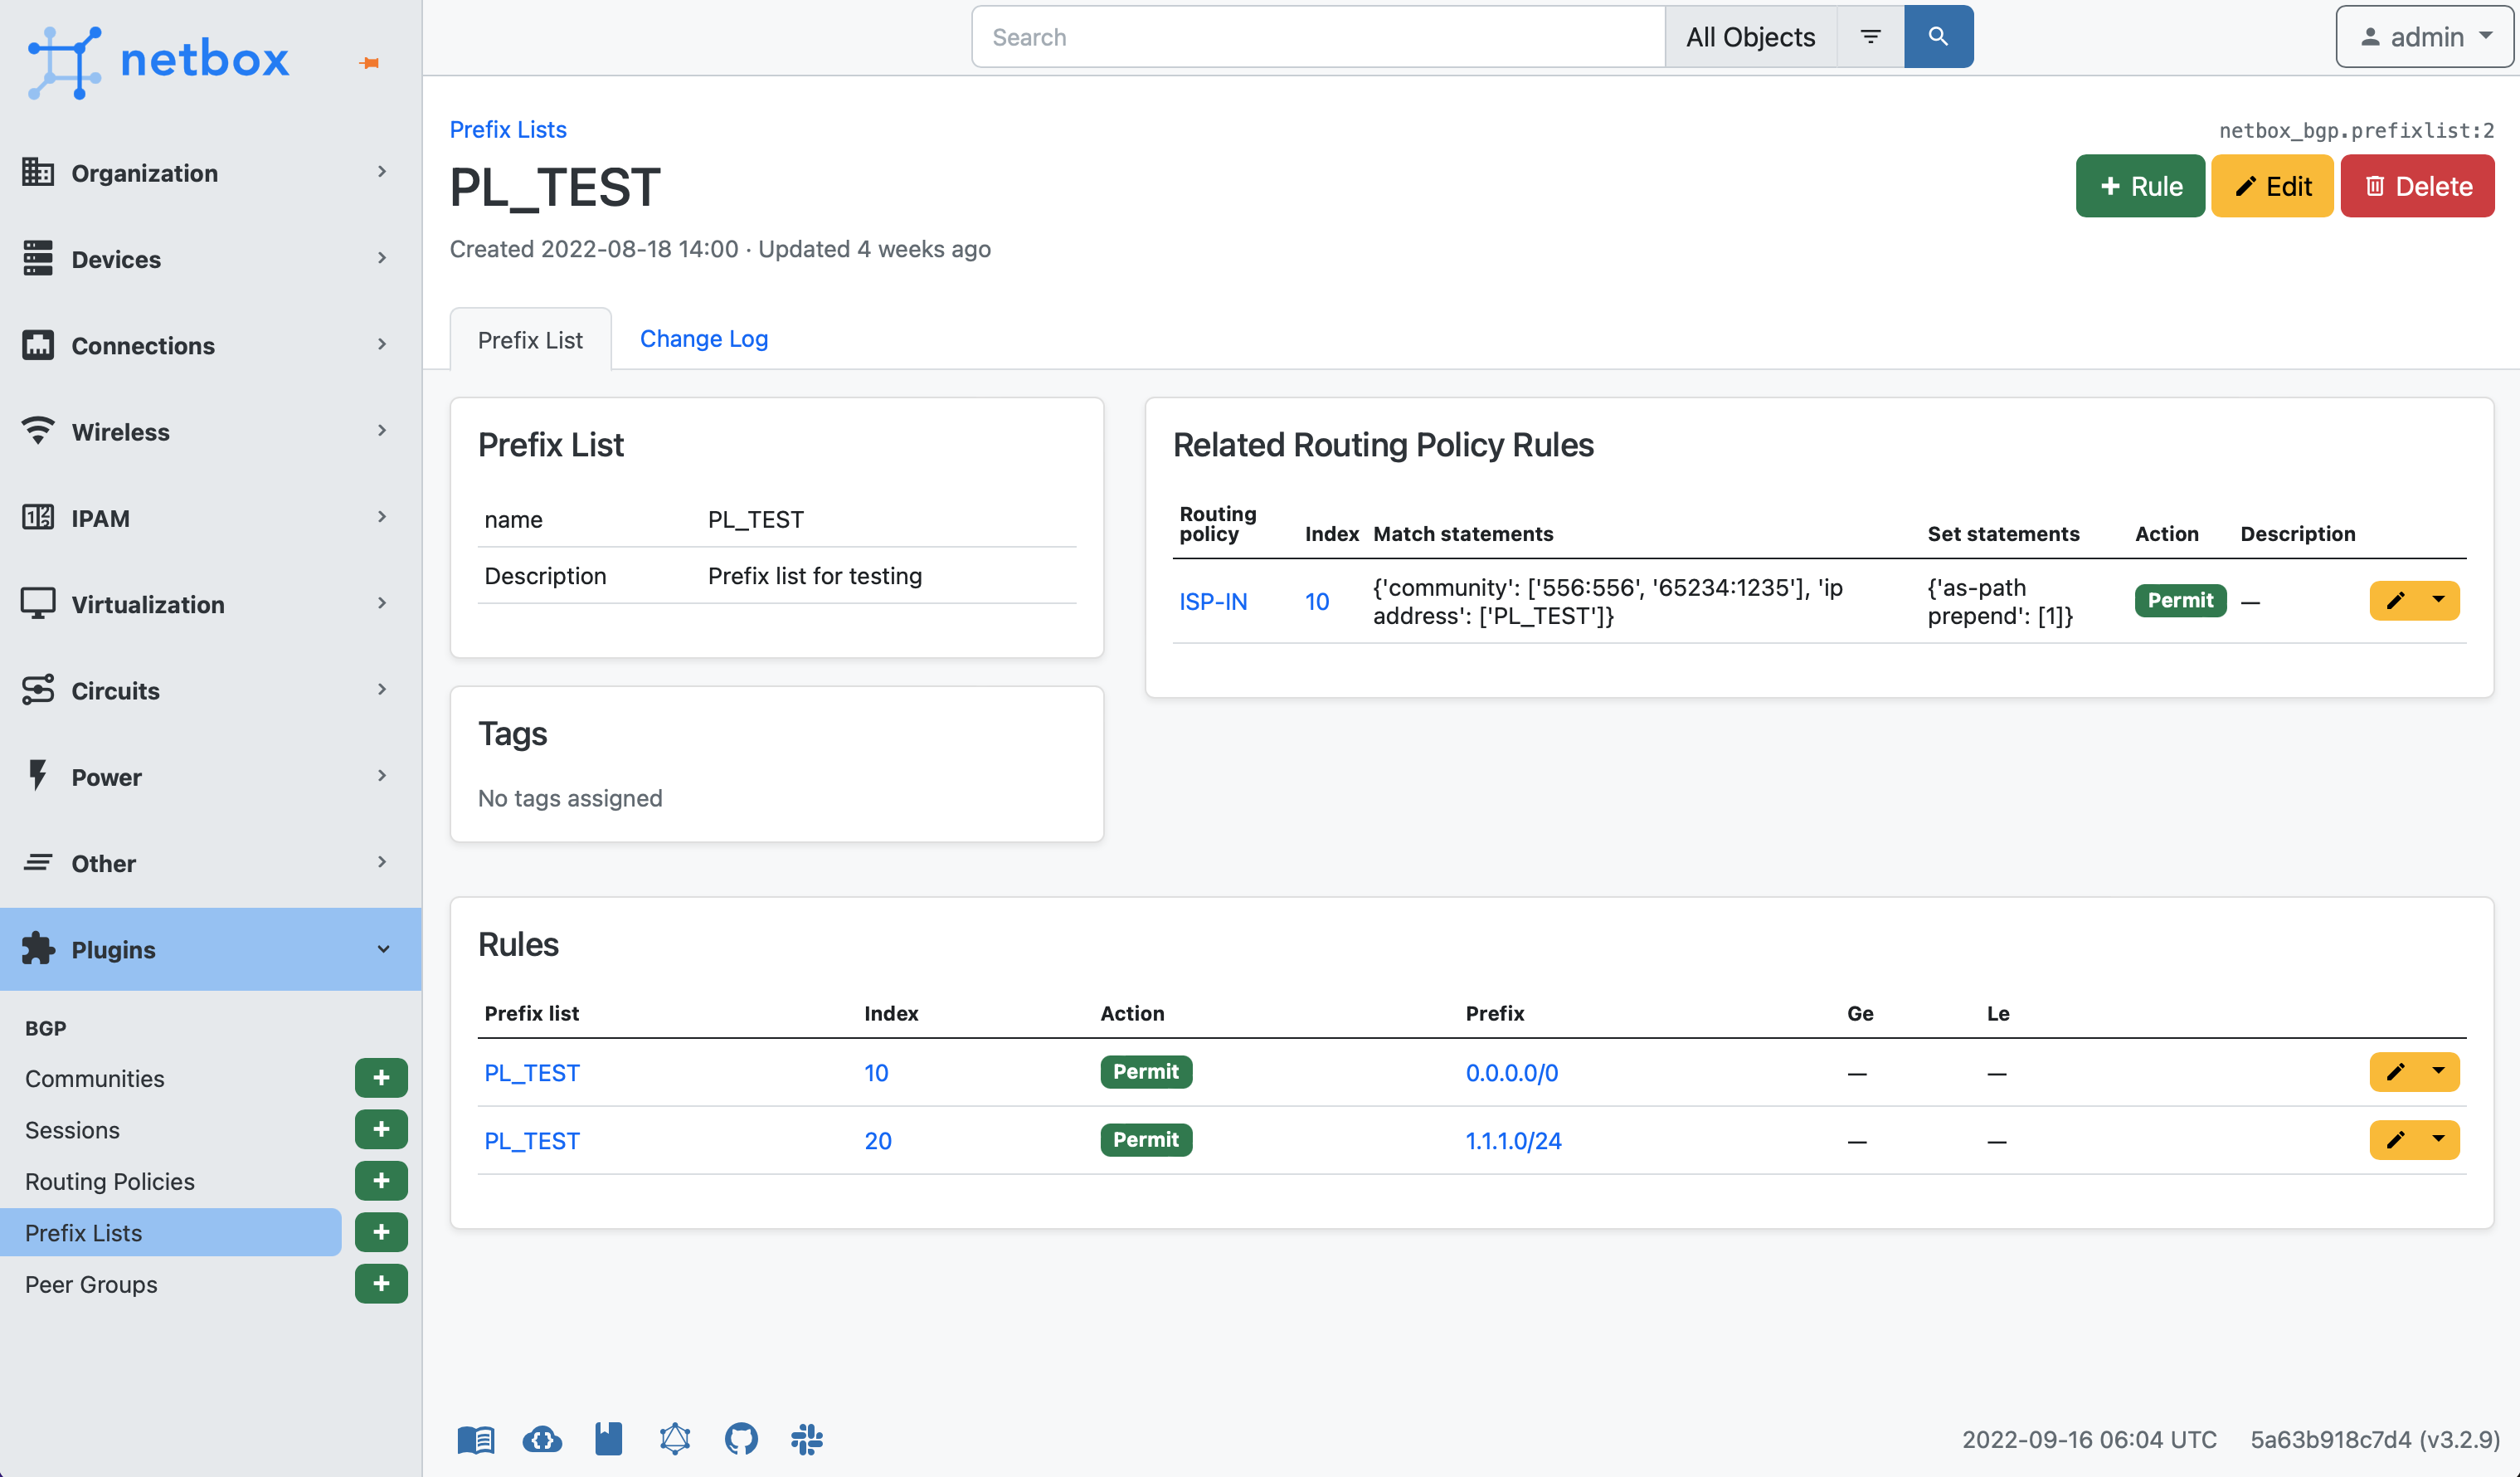This screenshot has height=1477, width=2520.
Task: Open the GraphQL icon in the footer
Action: 674,1439
